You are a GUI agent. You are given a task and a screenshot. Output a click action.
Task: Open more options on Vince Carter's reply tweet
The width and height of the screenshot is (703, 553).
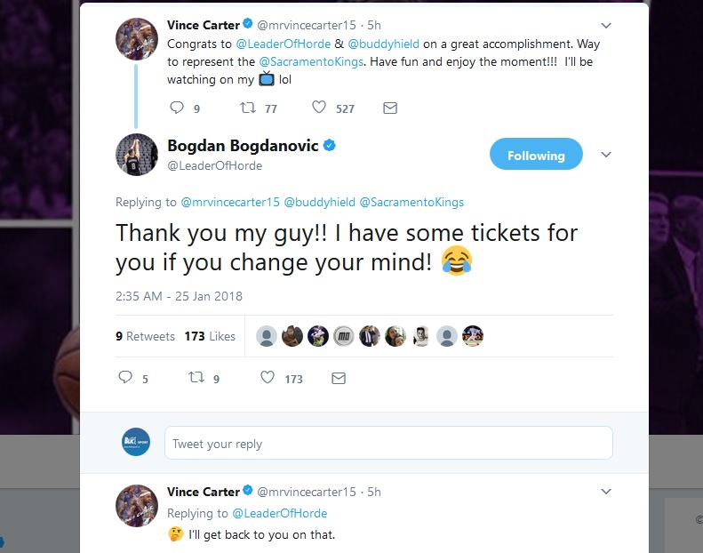point(606,491)
